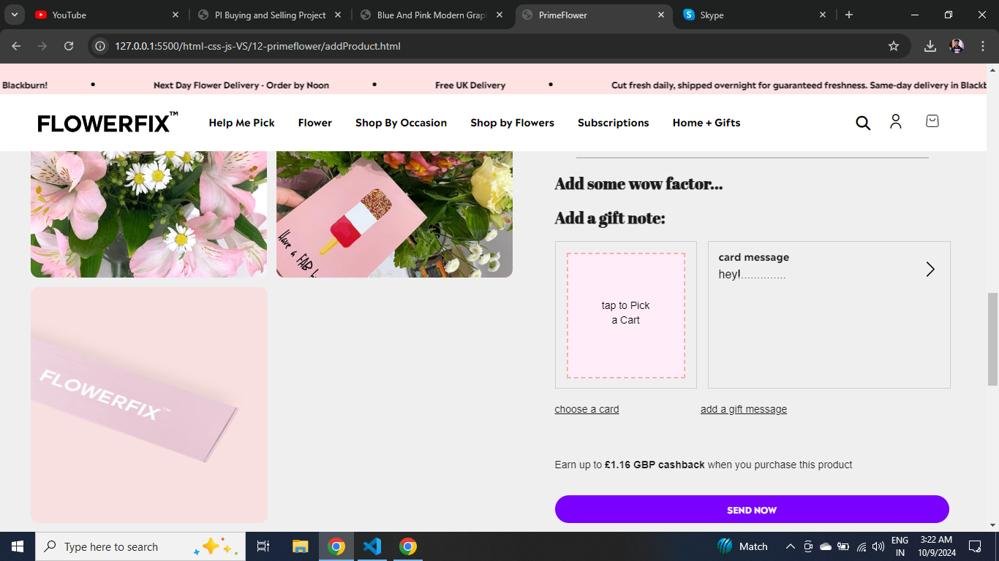Open the Help Me Pick menu
999x561 pixels.
tap(242, 123)
